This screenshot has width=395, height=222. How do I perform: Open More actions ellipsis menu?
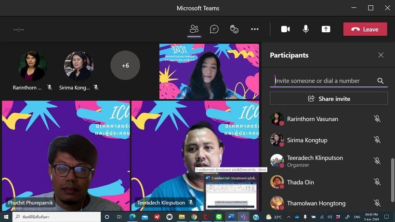coord(255,29)
